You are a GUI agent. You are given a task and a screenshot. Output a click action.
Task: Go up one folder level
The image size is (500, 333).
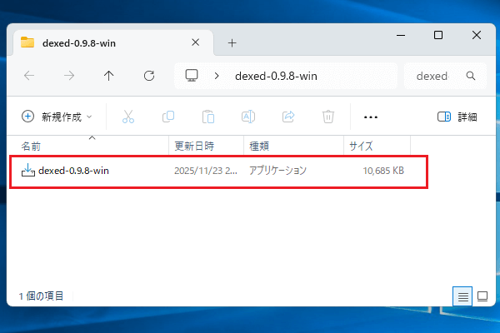tap(109, 76)
